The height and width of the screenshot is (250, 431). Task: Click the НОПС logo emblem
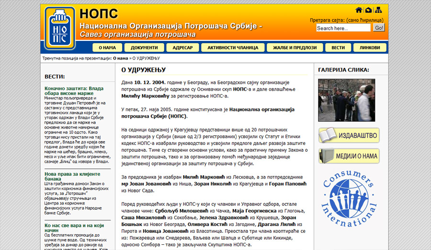tap(60, 28)
